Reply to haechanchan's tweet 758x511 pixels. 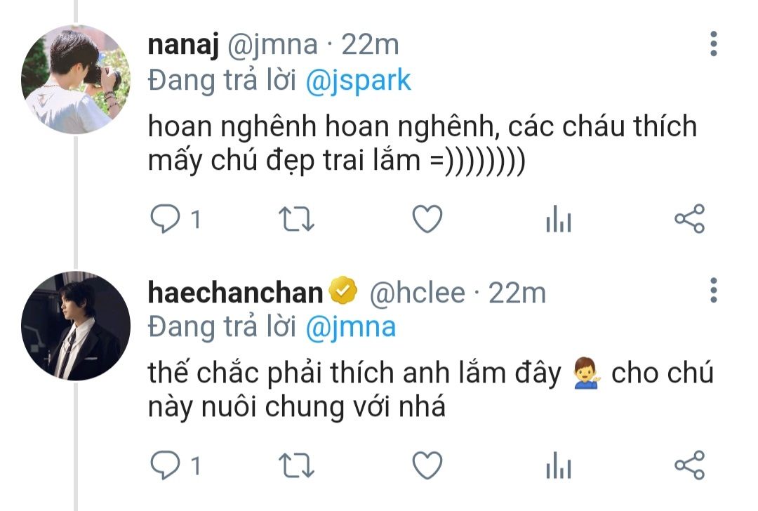click(x=166, y=465)
